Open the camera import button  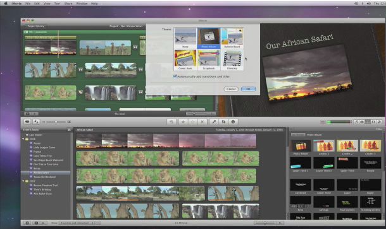coord(27,122)
